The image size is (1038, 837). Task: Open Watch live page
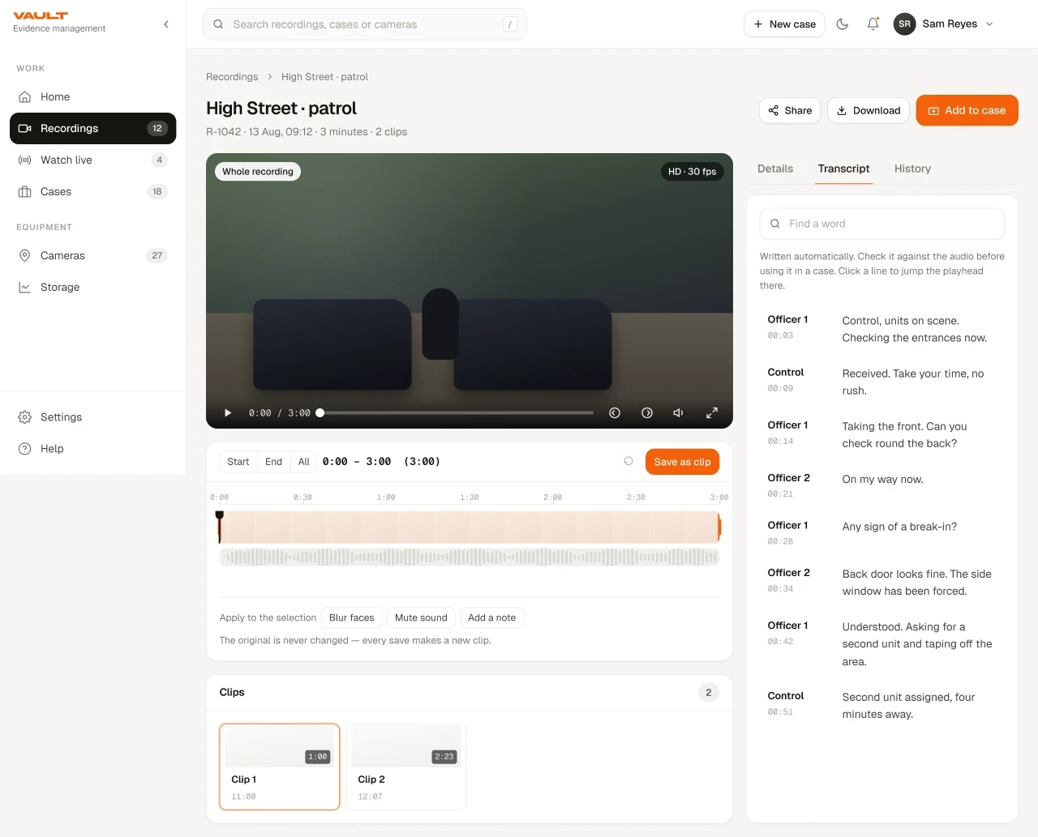[x=92, y=160]
